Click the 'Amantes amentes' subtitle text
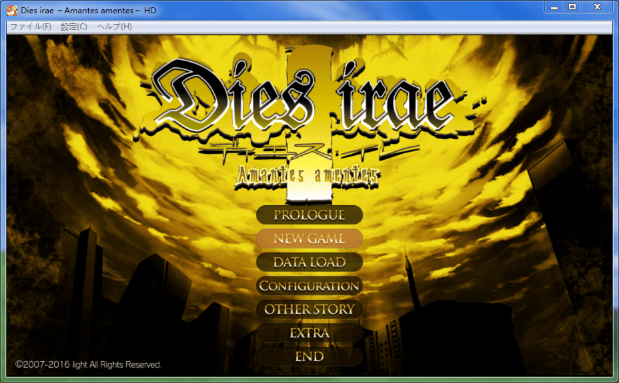This screenshot has height=383, width=619. (309, 175)
